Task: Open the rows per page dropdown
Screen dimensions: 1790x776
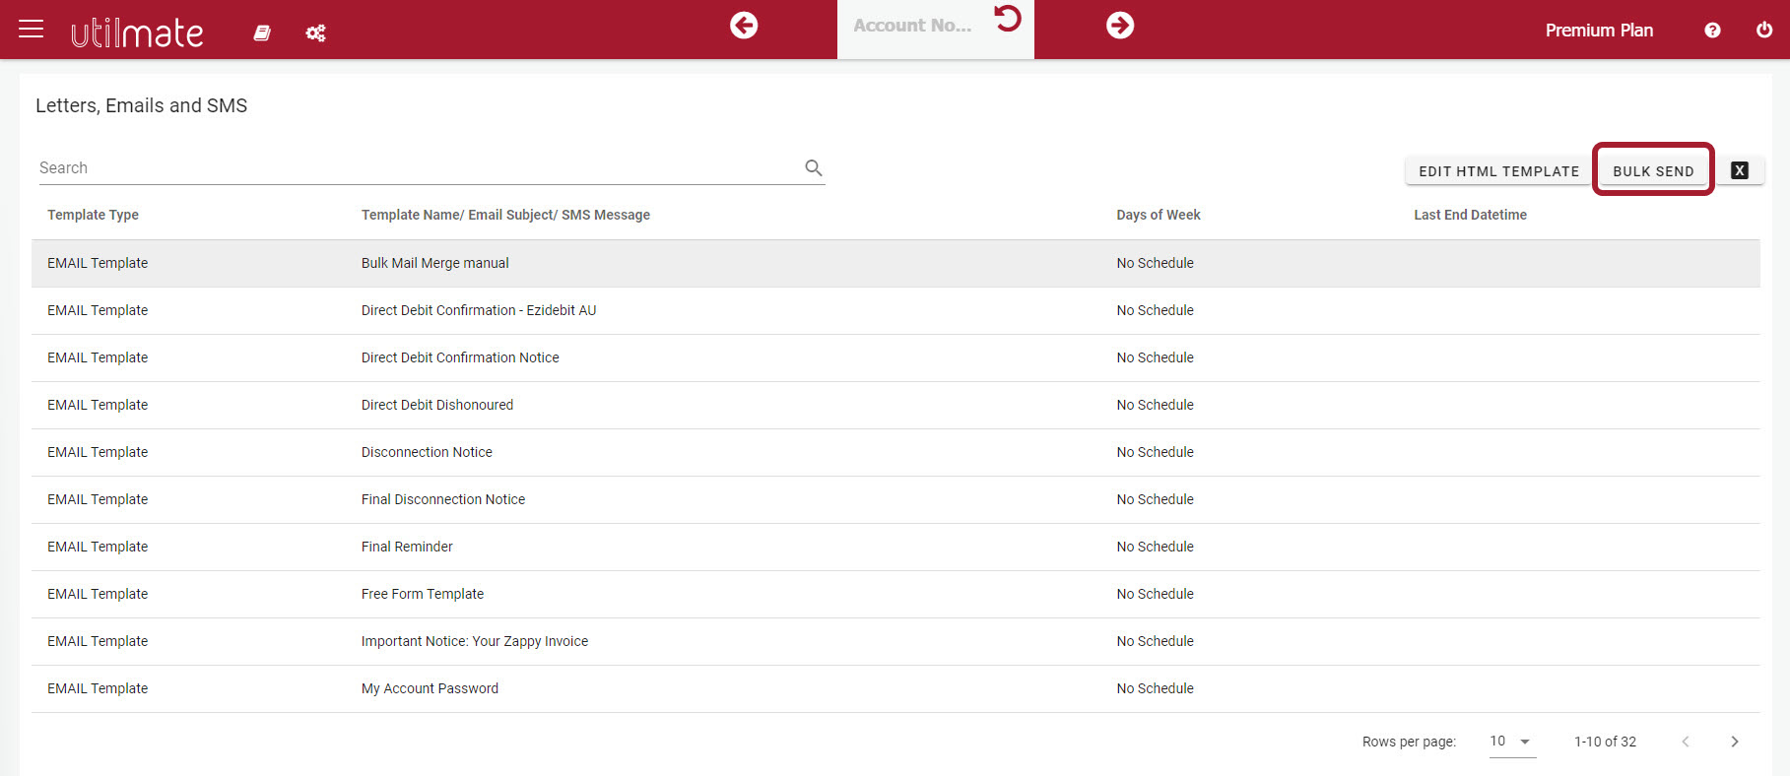Action: click(1512, 742)
